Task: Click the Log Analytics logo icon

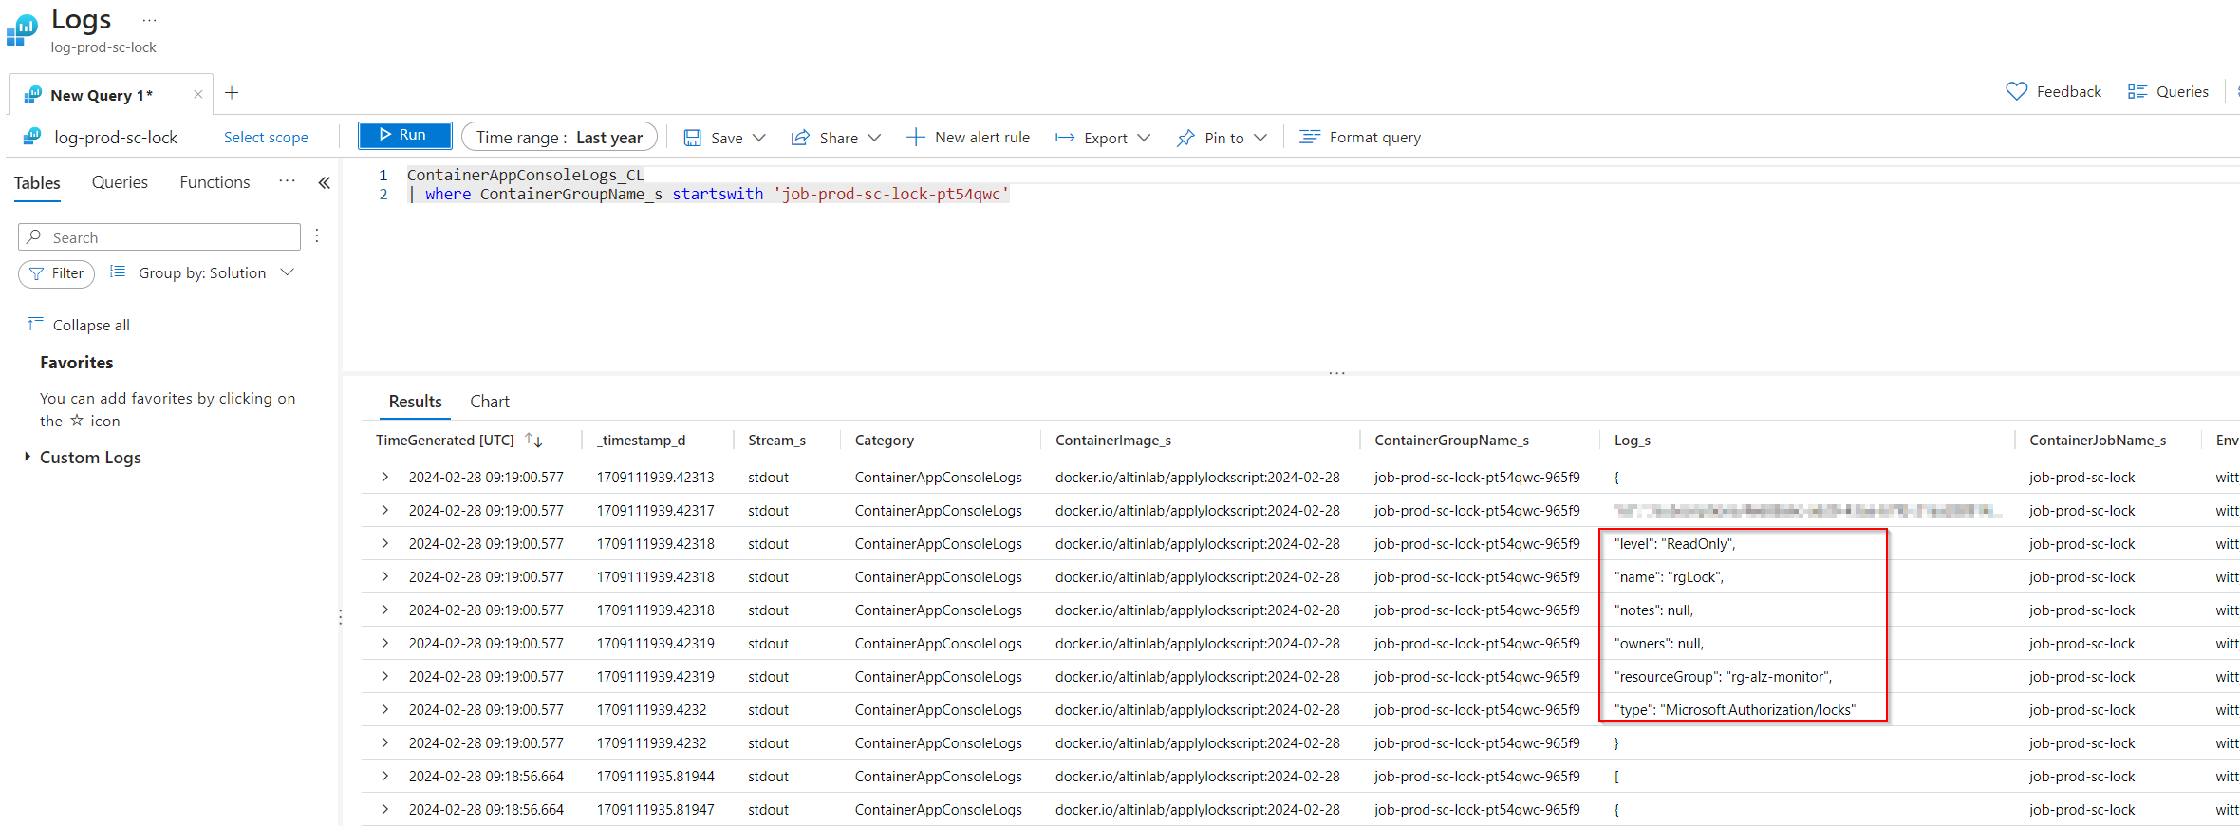Action: 22,29
